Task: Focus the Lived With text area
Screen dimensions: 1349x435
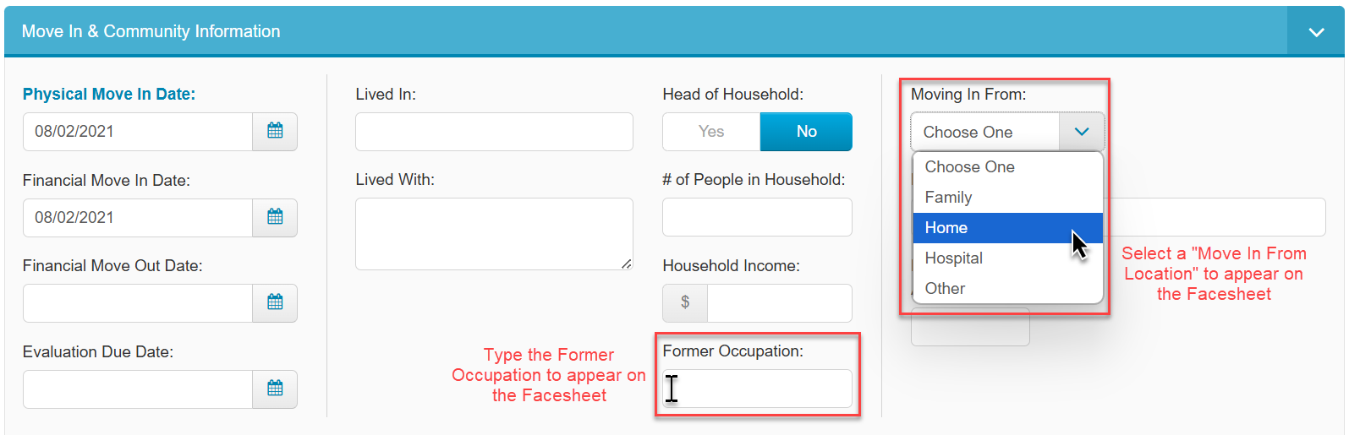Action: pos(494,234)
